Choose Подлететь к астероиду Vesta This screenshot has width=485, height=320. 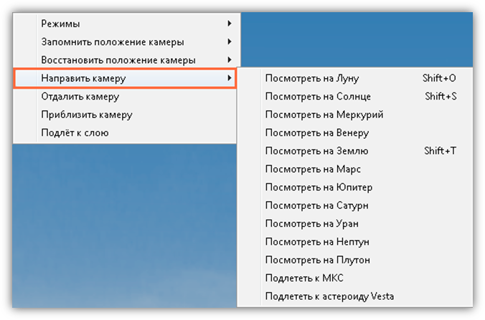pos(329,296)
